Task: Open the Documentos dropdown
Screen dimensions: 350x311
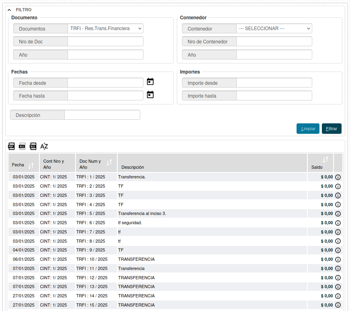Action: pos(106,29)
